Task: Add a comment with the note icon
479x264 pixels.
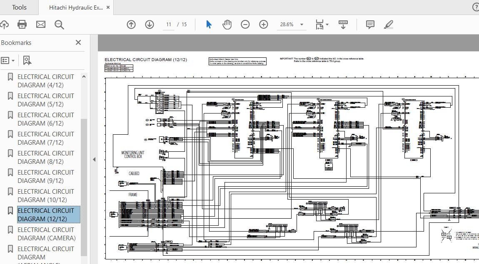Action: click(370, 25)
